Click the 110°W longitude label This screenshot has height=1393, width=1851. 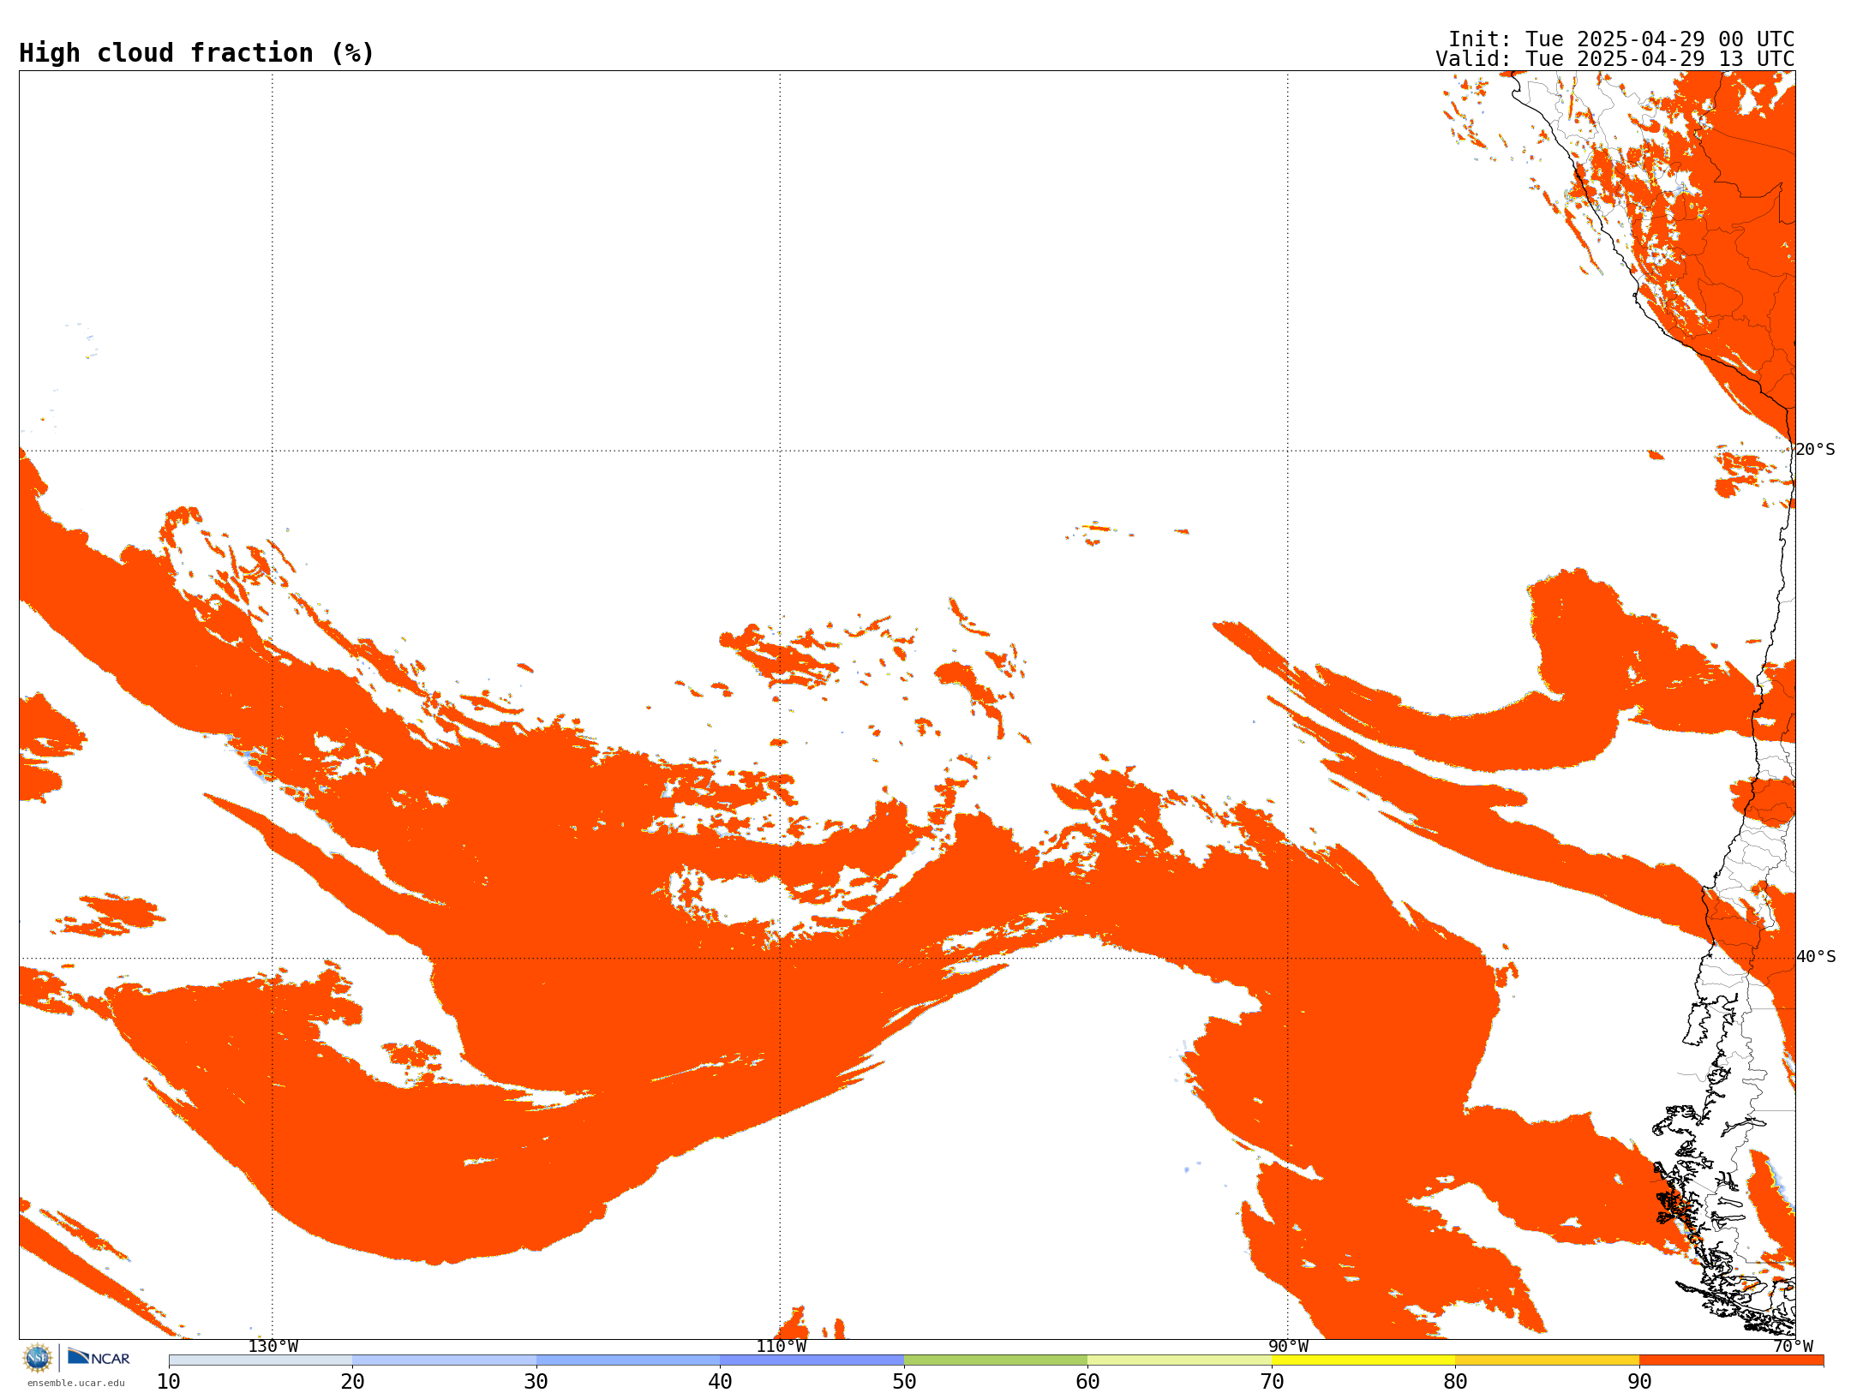coord(781,1346)
